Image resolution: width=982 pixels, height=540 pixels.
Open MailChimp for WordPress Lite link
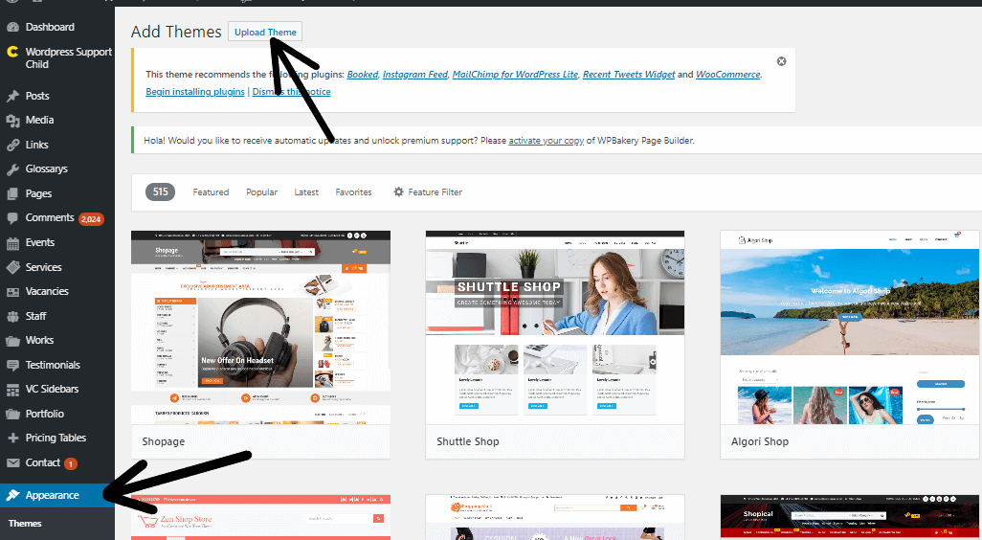(515, 75)
